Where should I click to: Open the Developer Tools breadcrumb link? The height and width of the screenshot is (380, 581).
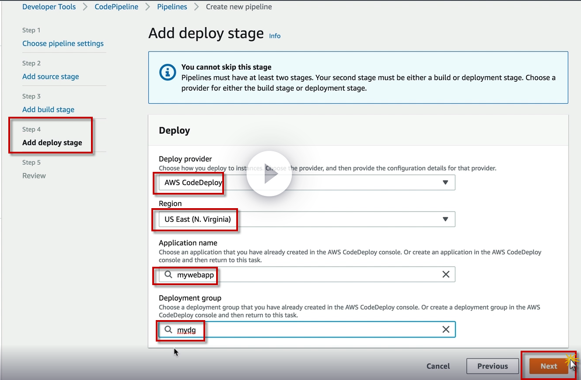point(49,7)
